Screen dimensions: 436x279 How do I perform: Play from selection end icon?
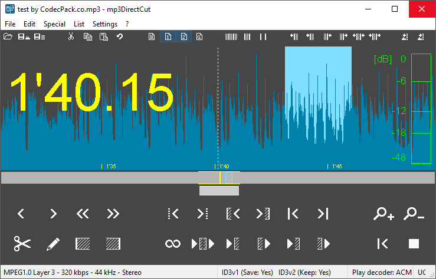pyautogui.click(x=323, y=244)
